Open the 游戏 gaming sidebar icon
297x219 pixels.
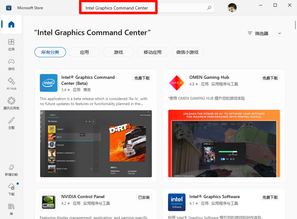(x=11, y=64)
